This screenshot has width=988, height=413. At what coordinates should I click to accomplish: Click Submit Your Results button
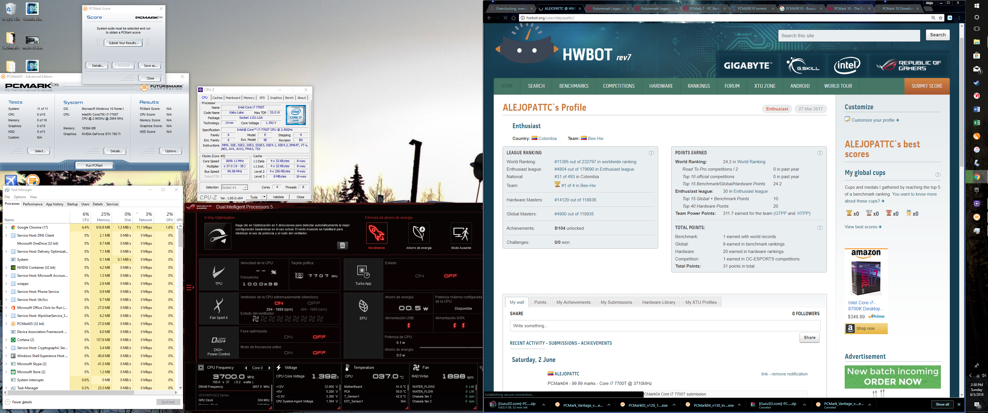123,43
